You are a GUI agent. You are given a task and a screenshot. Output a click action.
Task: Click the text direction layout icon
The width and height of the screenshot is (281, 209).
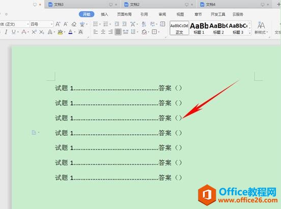(162, 24)
